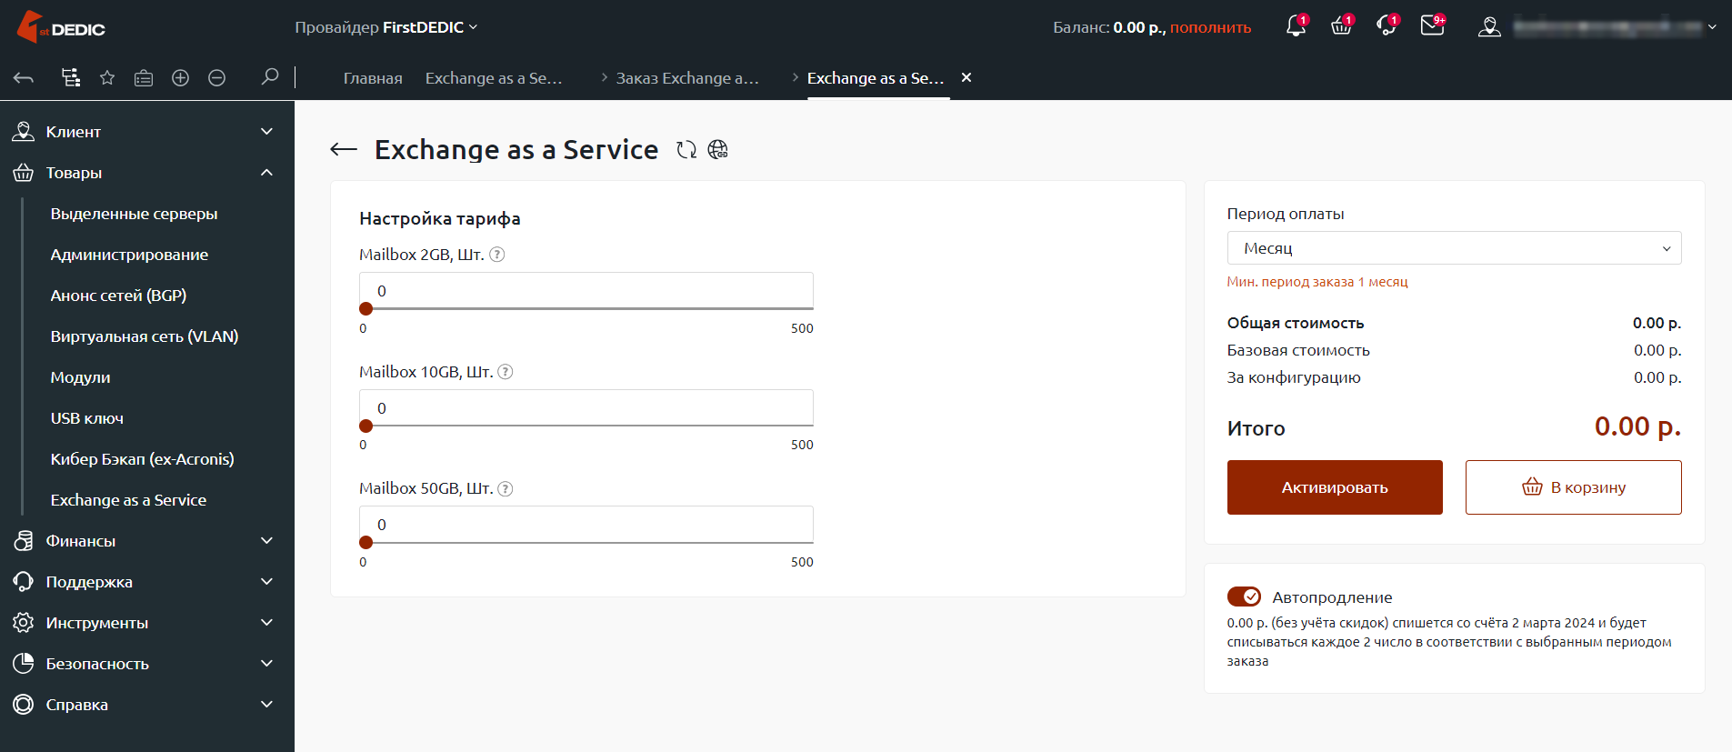Image resolution: width=1732 pixels, height=752 pixels.
Task: Switch to first Exchange as a Se… tab
Action: coord(494,78)
